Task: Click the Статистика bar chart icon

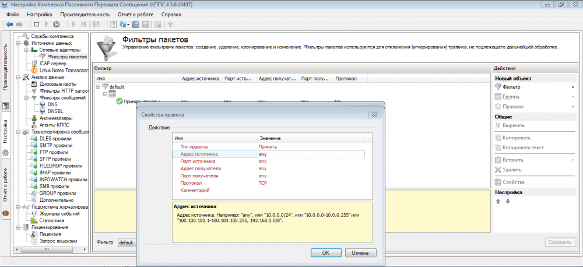Action: (34, 220)
